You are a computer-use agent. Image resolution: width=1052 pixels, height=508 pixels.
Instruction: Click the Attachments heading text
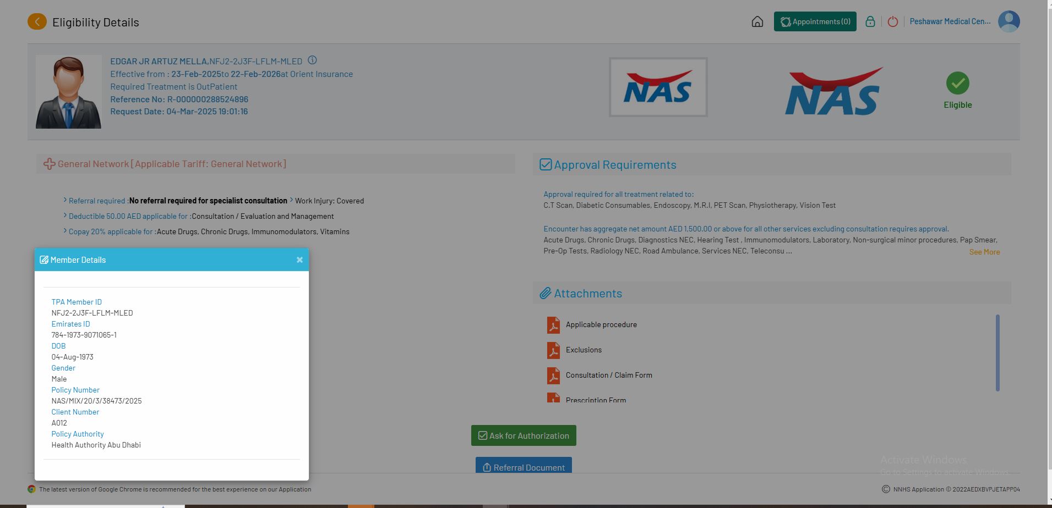(x=588, y=293)
